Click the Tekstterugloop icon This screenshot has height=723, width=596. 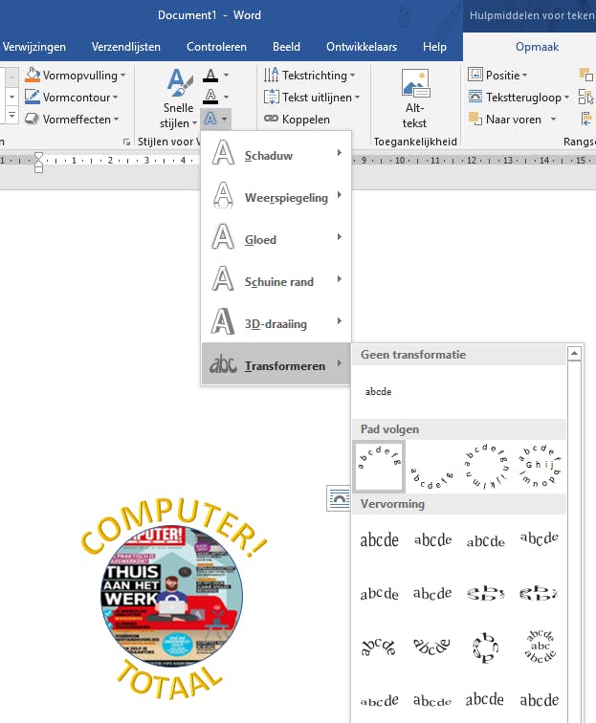[x=475, y=97]
